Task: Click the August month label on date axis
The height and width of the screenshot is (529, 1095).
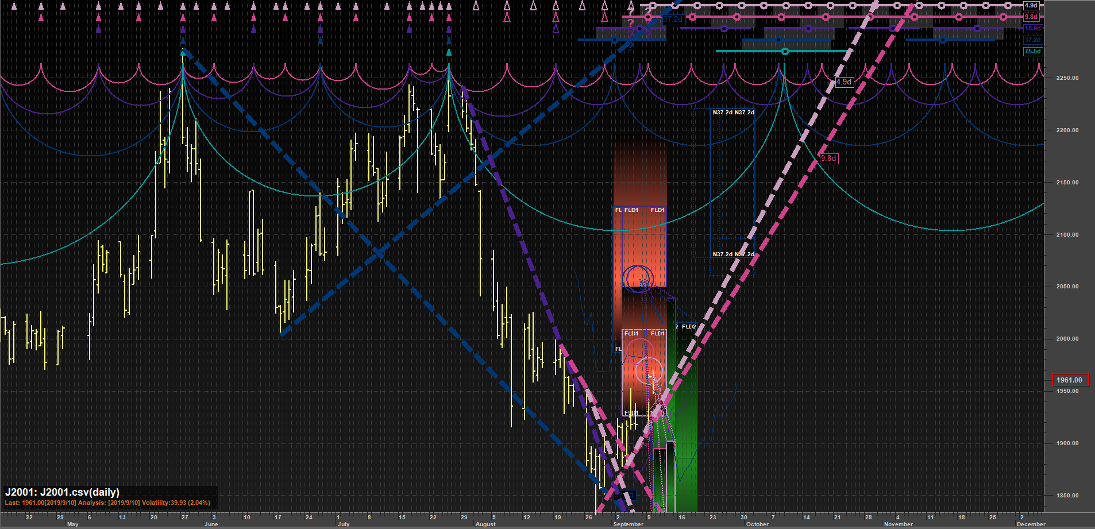Action: [x=485, y=524]
